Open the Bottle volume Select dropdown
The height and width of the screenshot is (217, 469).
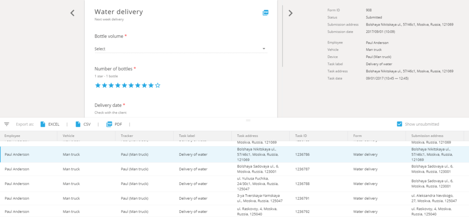pos(181,48)
